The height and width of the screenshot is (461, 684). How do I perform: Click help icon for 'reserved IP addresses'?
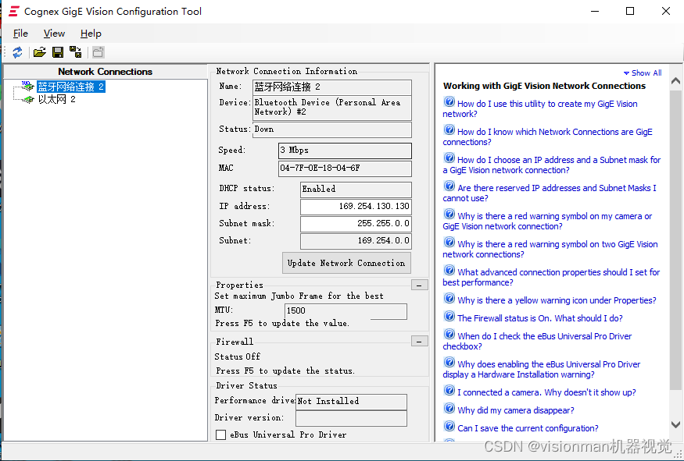coord(449,186)
